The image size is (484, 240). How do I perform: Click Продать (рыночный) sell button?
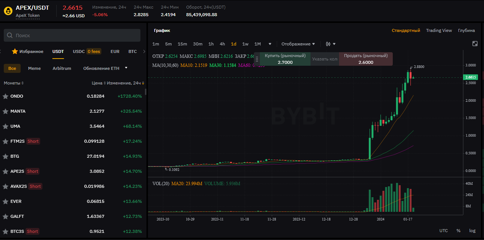click(366, 59)
